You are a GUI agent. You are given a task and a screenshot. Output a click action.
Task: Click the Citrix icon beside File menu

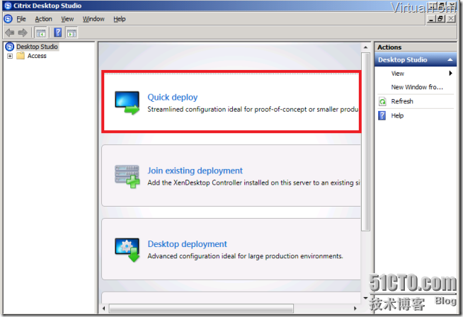(x=8, y=19)
